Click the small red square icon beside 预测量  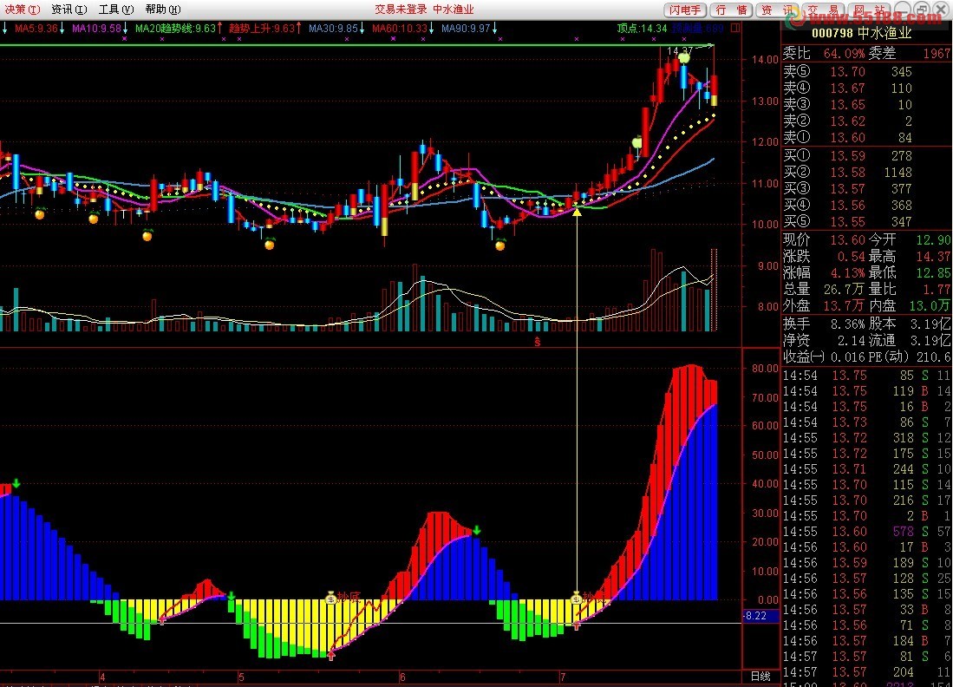point(735,29)
